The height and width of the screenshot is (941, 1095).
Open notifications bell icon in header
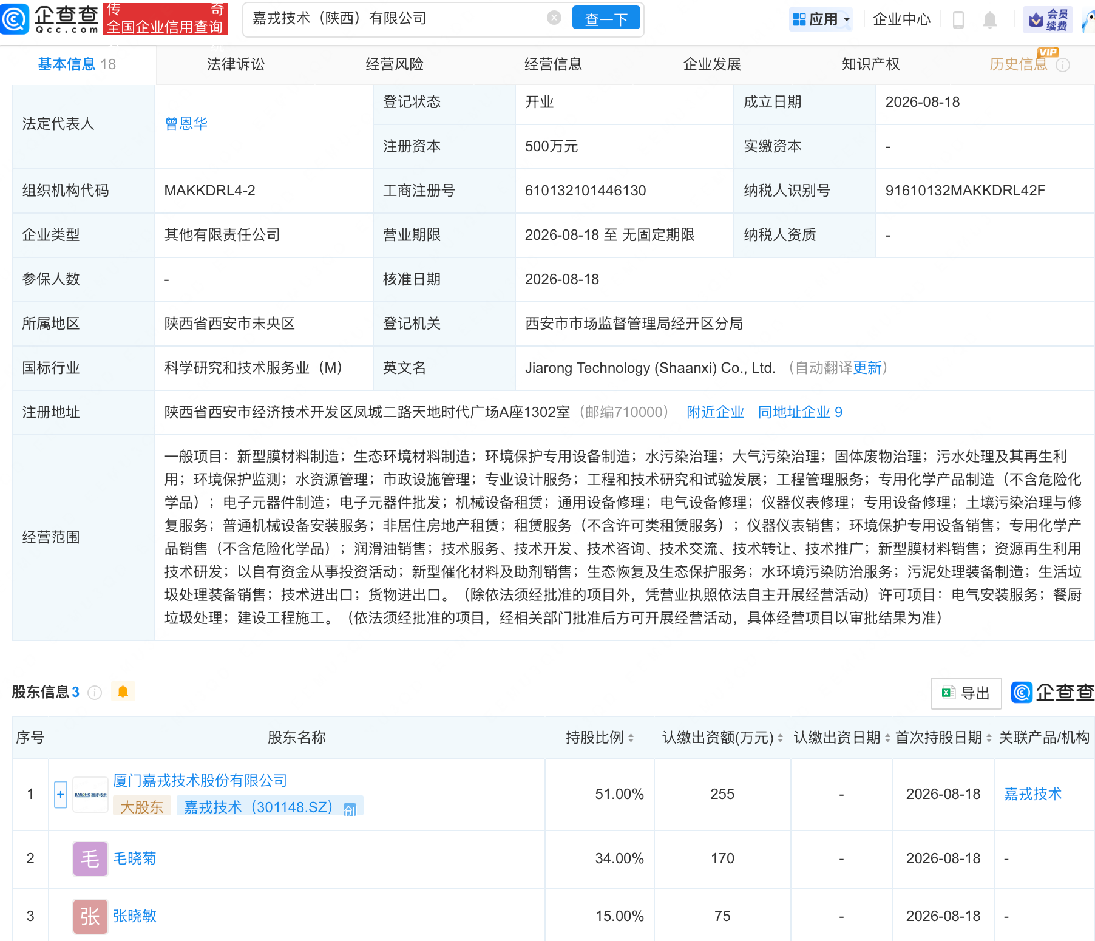[990, 20]
